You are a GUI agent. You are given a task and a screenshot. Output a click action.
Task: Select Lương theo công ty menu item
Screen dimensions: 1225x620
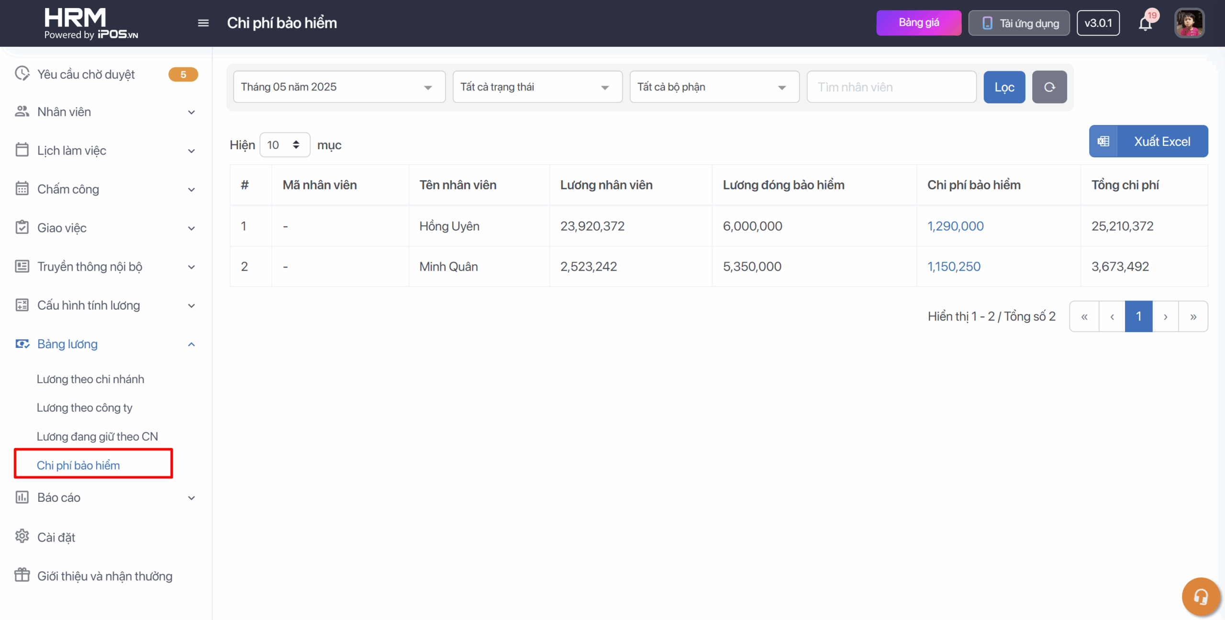85,408
